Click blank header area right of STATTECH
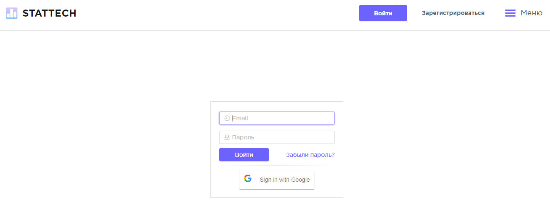Screen dimensions: 550x207 tap(208, 13)
